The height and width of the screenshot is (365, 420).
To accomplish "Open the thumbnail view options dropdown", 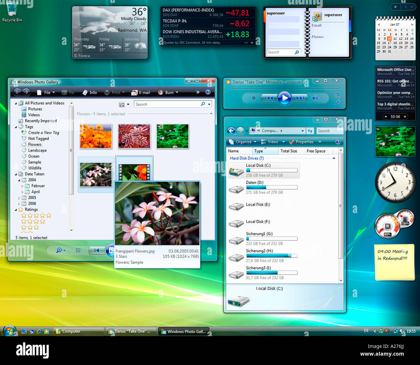I will click(x=128, y=104).
